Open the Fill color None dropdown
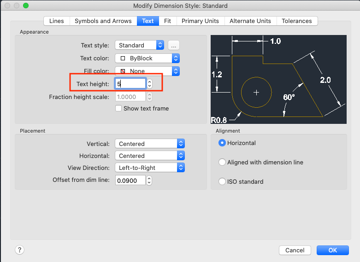 148,71
